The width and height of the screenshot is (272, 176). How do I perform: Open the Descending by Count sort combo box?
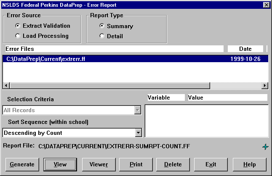(72, 133)
